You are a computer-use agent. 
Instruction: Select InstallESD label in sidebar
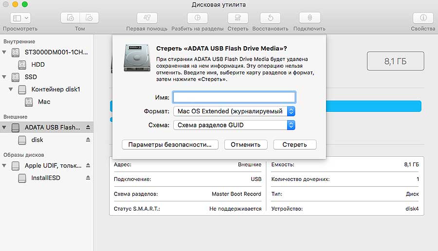point(46,178)
